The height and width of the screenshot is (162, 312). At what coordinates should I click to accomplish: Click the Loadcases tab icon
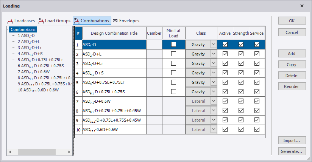tap(10, 21)
